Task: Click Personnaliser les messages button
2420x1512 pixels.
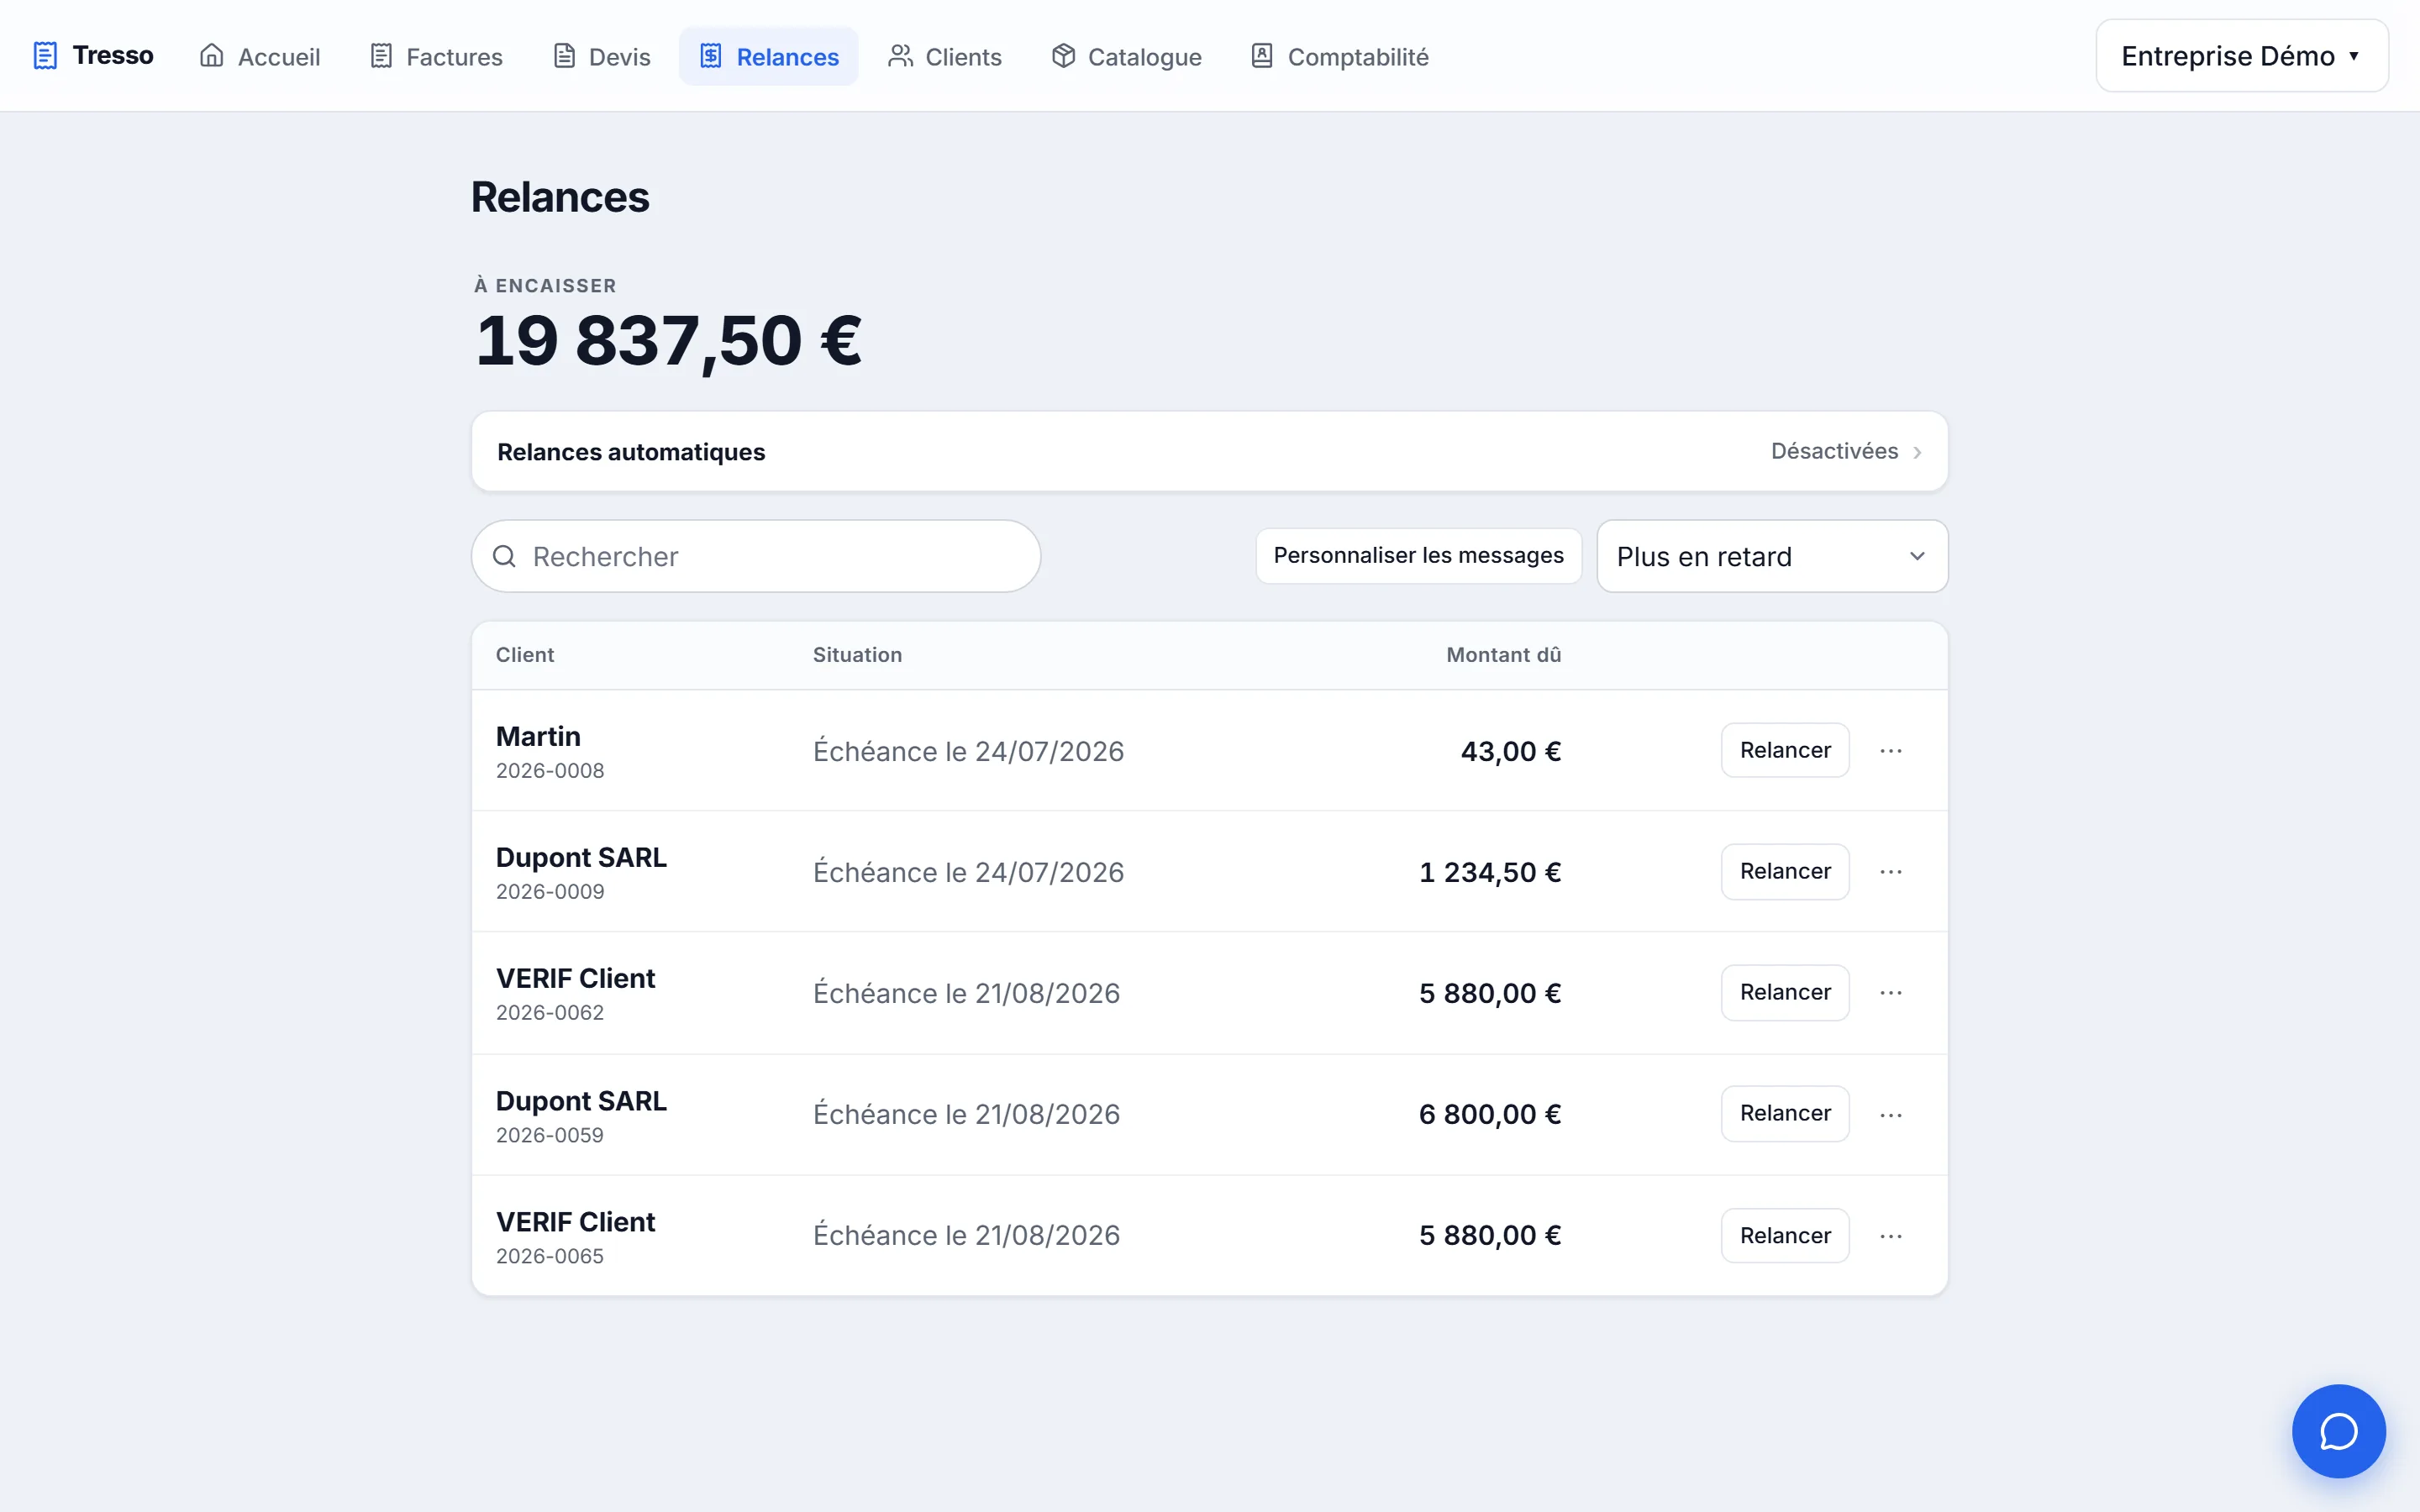Action: click(x=1418, y=555)
